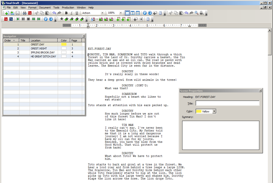Click the right indent triangle marker on the ruler
Screen dimensions: 273x183
click(x=189, y=26)
